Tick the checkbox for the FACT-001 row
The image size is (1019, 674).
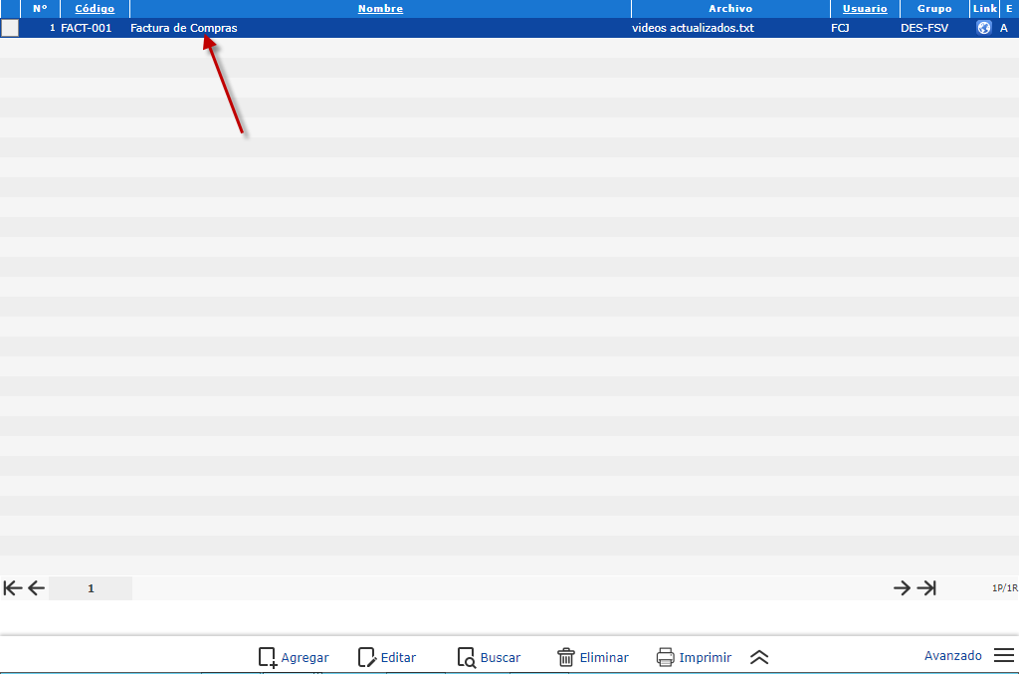(10, 28)
